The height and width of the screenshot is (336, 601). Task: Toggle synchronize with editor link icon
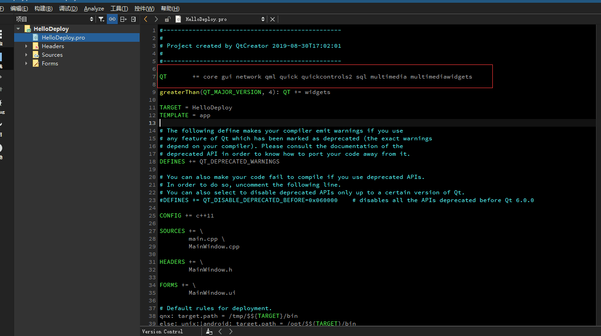(112, 19)
